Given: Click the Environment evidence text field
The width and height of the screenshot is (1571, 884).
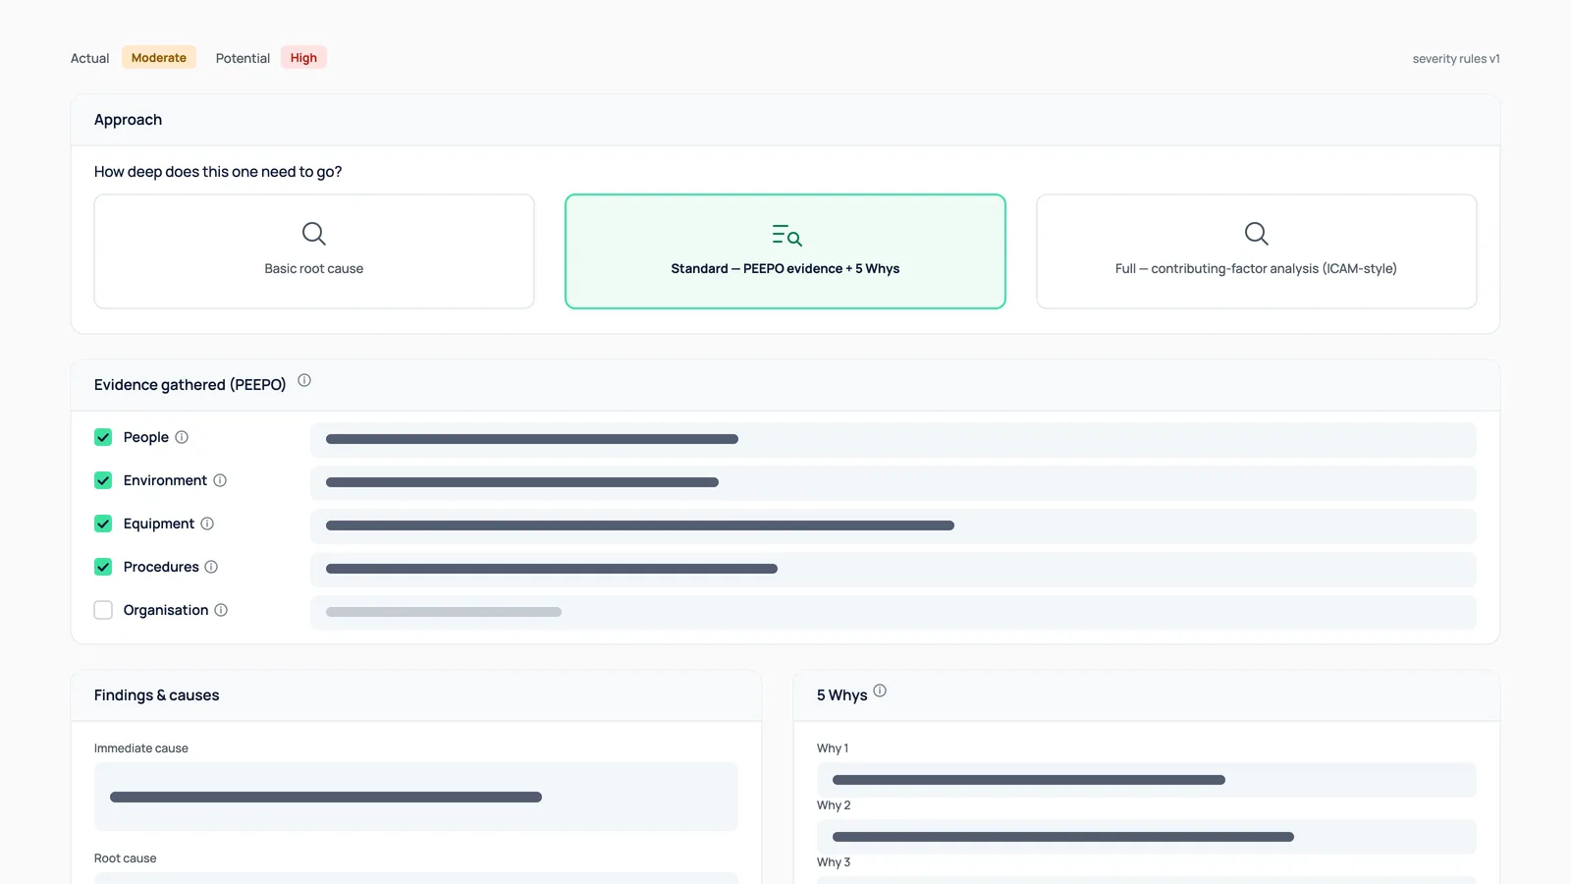Looking at the screenshot, I should point(894,482).
